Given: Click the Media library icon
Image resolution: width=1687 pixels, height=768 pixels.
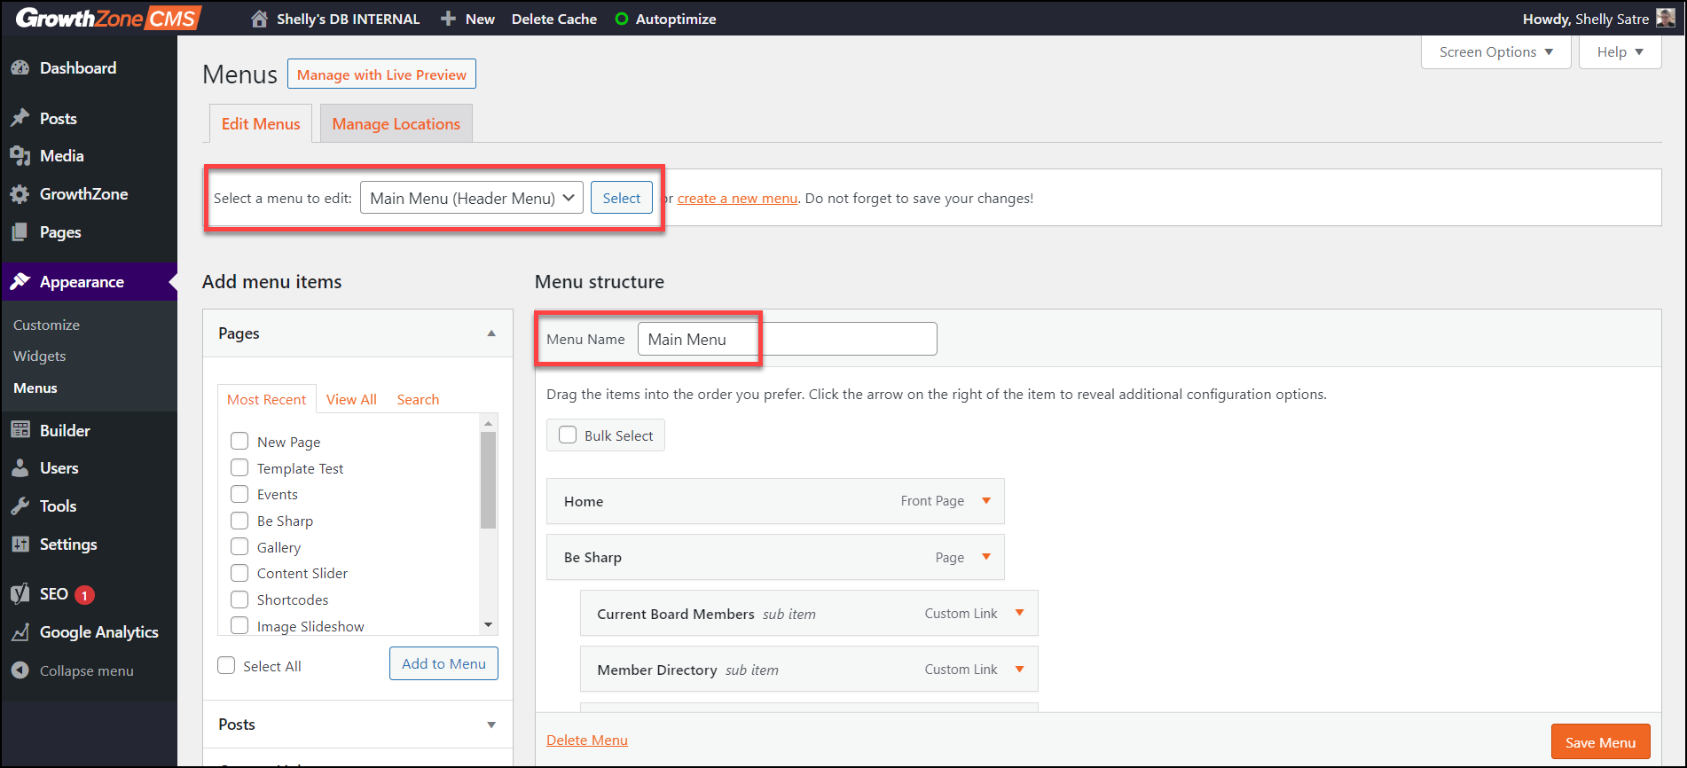Looking at the screenshot, I should [x=20, y=156].
